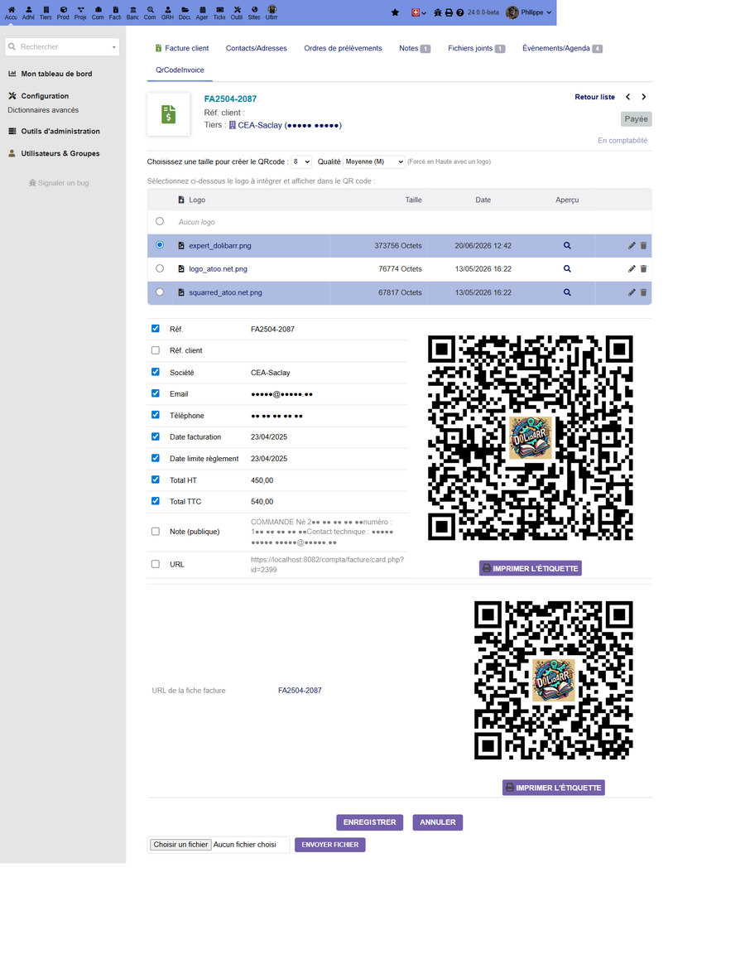745x959 pixels.
Task: Open the Sites web menu icon
Action: pos(254,10)
